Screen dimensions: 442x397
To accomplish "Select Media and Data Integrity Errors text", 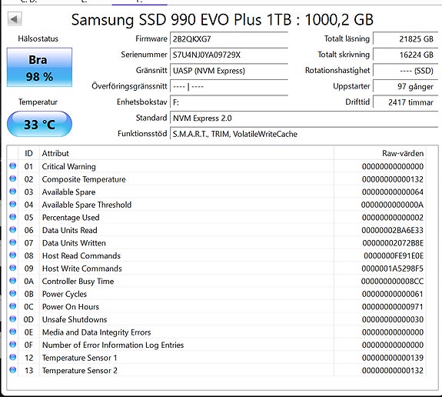I will [x=96, y=332].
